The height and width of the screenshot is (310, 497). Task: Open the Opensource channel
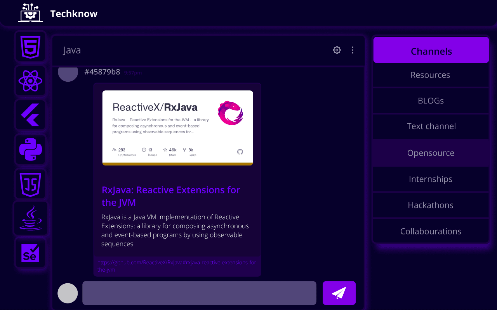431,153
